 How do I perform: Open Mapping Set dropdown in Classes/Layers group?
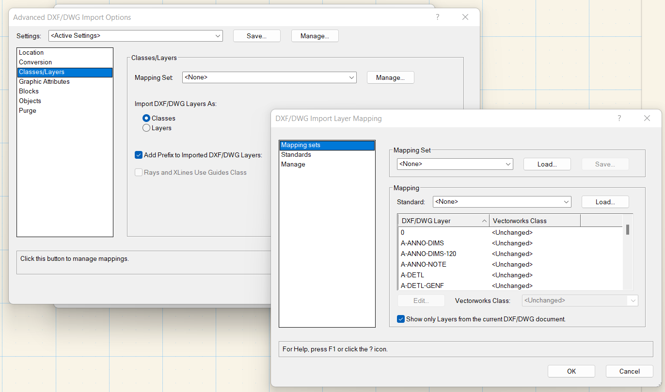pos(269,77)
